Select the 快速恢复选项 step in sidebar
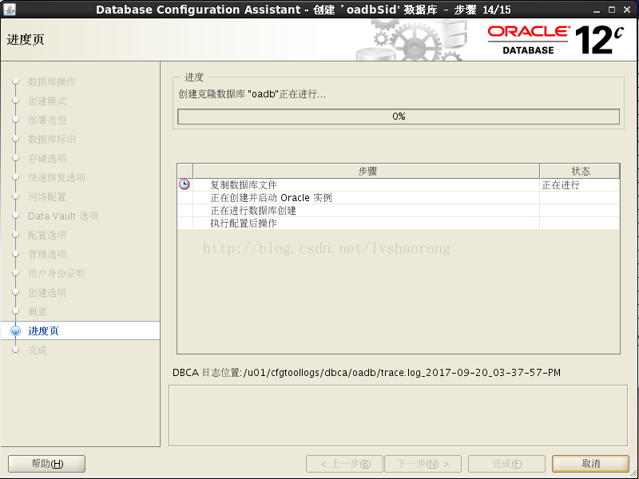 [x=57, y=177]
